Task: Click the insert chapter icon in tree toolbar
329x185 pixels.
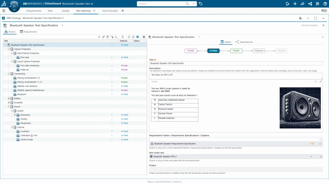Action: 108,37
